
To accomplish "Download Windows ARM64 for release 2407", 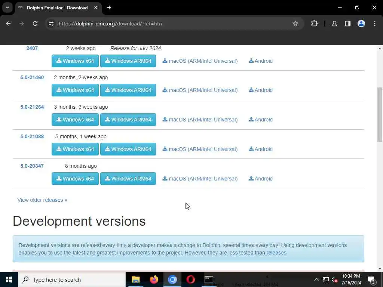I will click(x=128, y=61).
